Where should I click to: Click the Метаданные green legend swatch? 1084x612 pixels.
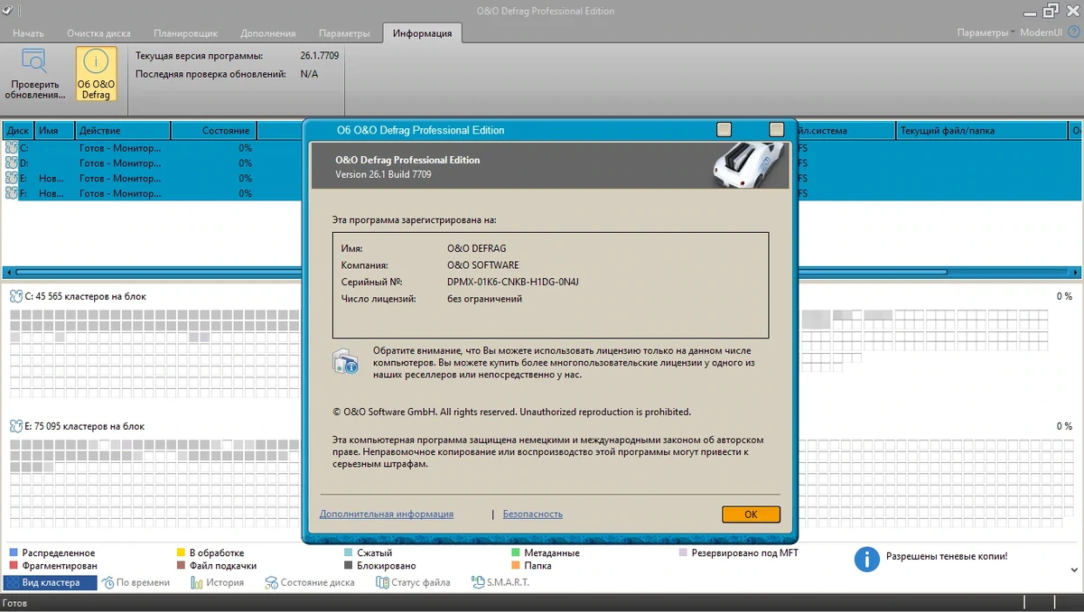[516, 552]
